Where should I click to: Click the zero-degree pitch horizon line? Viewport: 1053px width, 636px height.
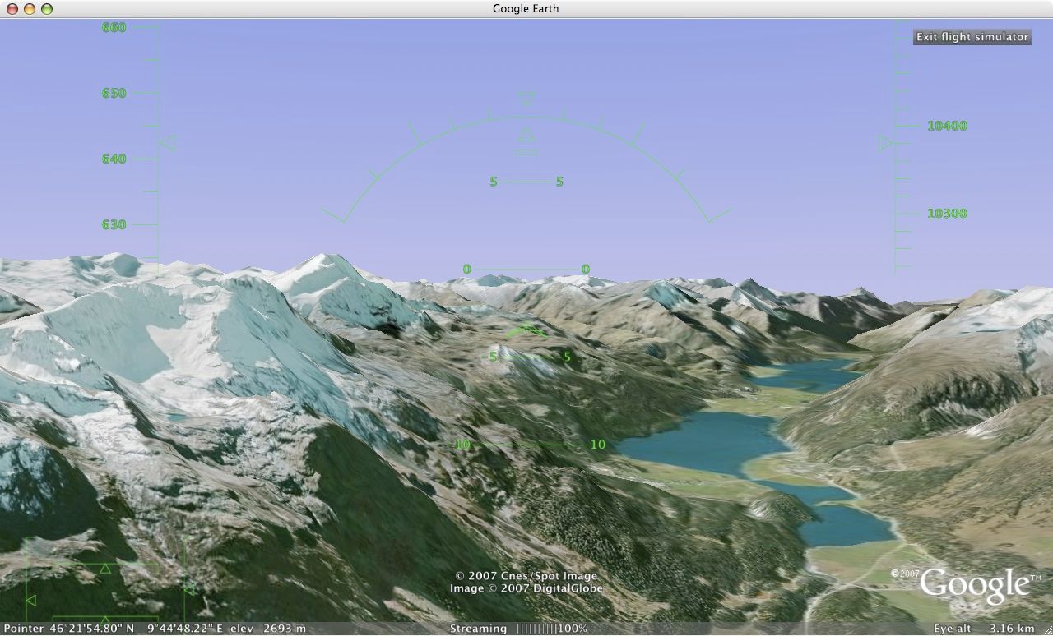click(x=526, y=270)
